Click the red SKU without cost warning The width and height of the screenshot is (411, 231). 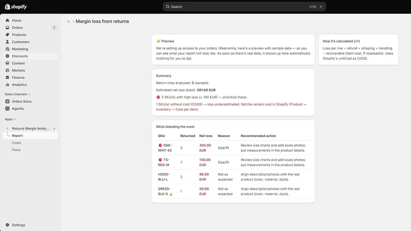231,107
